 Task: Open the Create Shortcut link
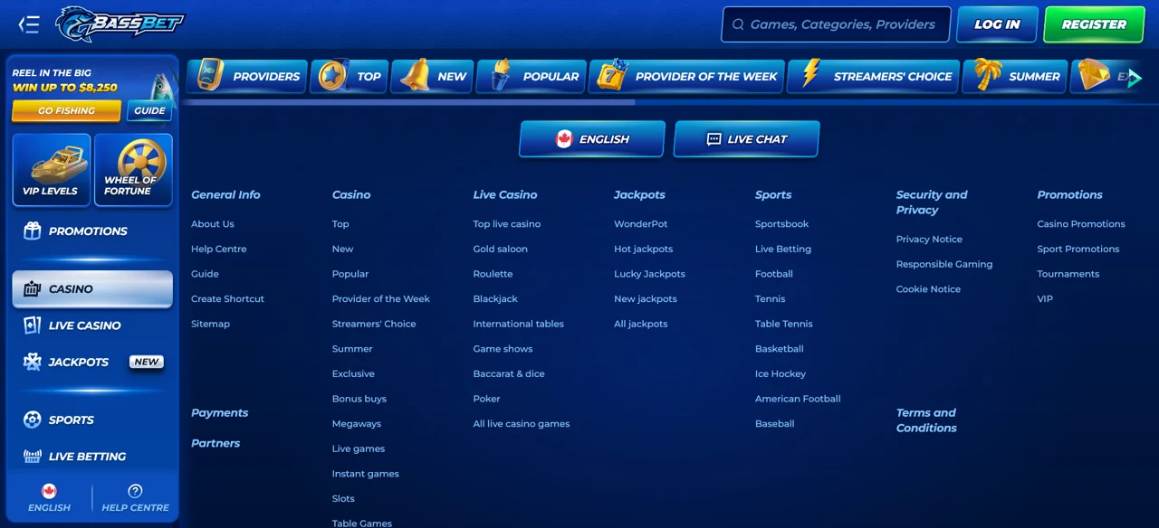coord(227,298)
